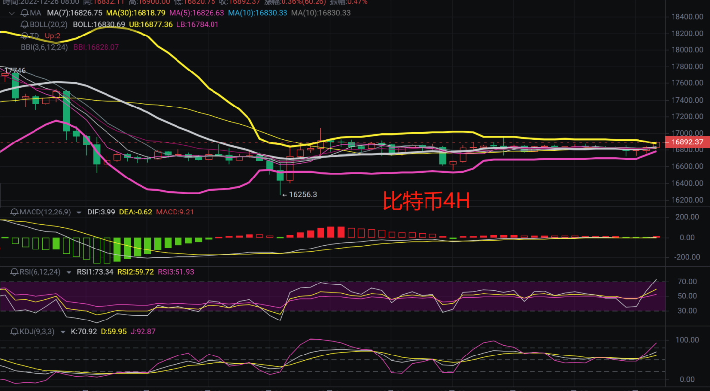The width and height of the screenshot is (710, 391).
Task: Click the bell icon beside MA indicator
Action: [x=24, y=13]
